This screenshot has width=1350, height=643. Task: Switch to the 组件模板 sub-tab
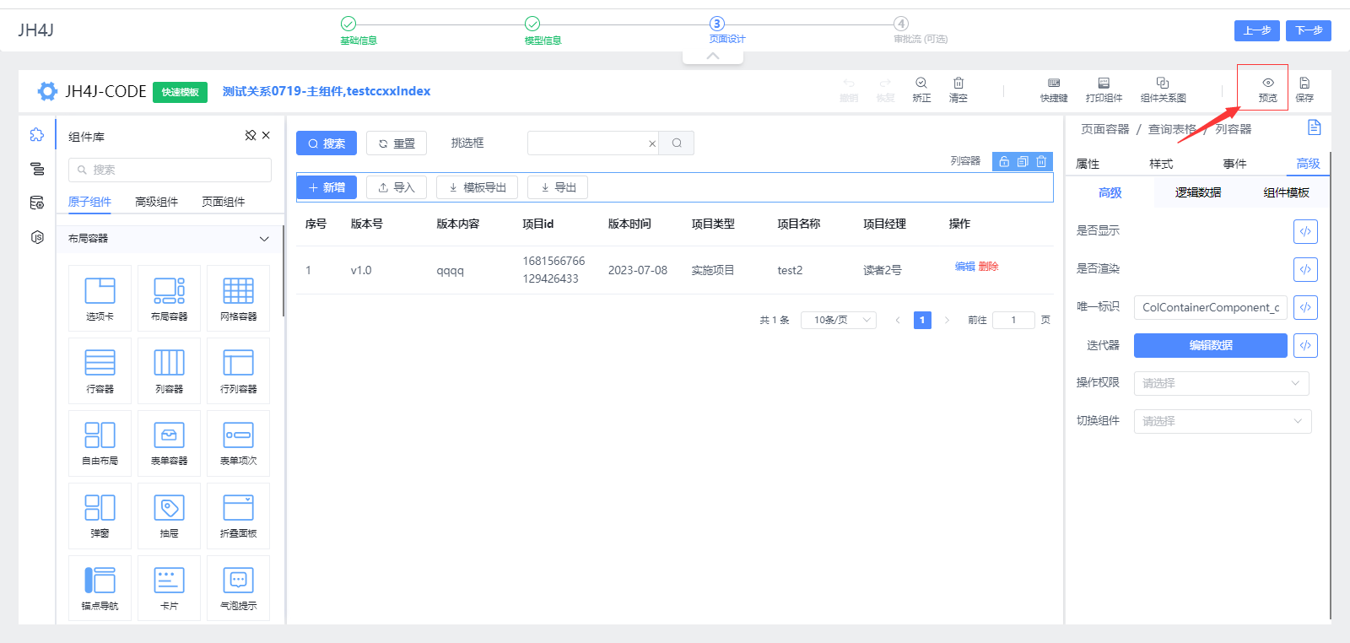(x=1286, y=192)
